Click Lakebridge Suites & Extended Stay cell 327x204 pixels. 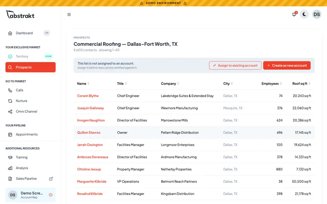point(187,96)
